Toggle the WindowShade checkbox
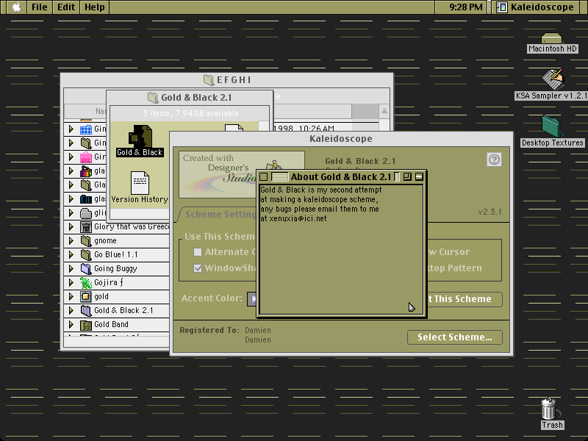The height and width of the screenshot is (441, 588). [x=198, y=268]
